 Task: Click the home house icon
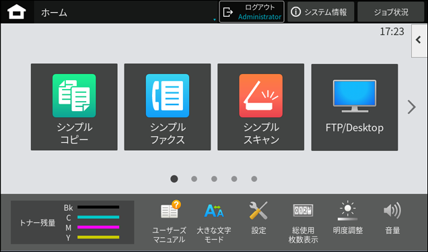(17, 12)
